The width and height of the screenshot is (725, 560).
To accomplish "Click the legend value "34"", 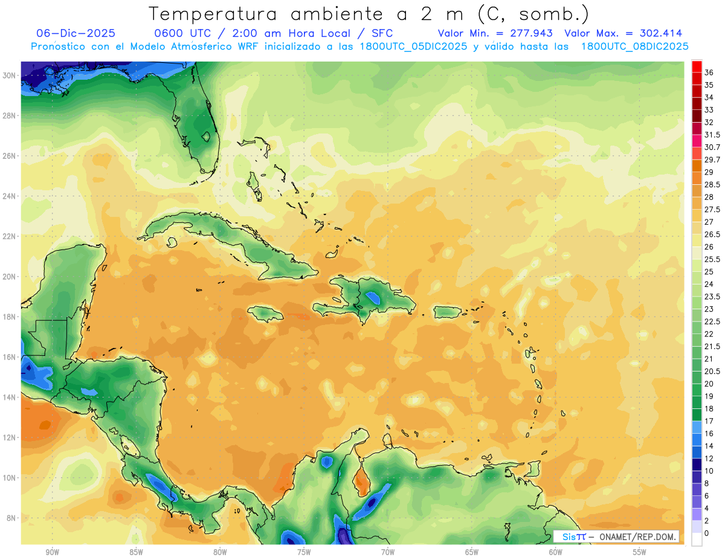I will point(709,97).
